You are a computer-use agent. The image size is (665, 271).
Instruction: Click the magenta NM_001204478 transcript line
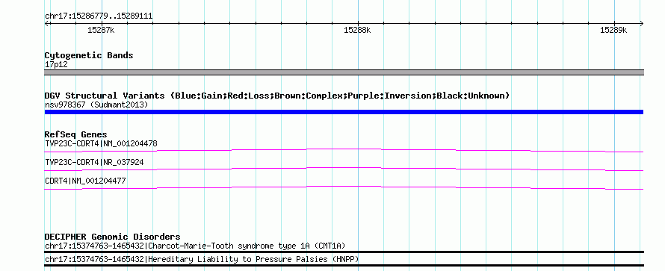344,150
